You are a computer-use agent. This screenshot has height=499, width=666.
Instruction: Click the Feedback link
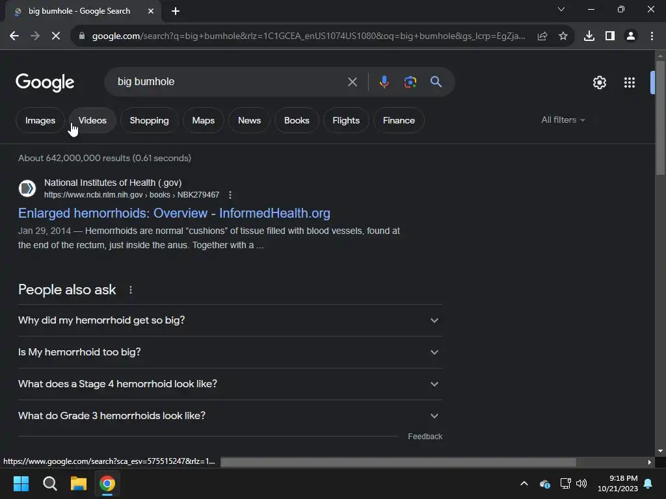425,437
